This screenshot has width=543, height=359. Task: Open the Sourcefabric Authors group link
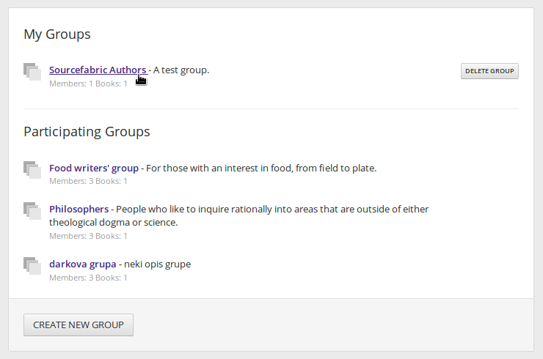click(x=98, y=70)
